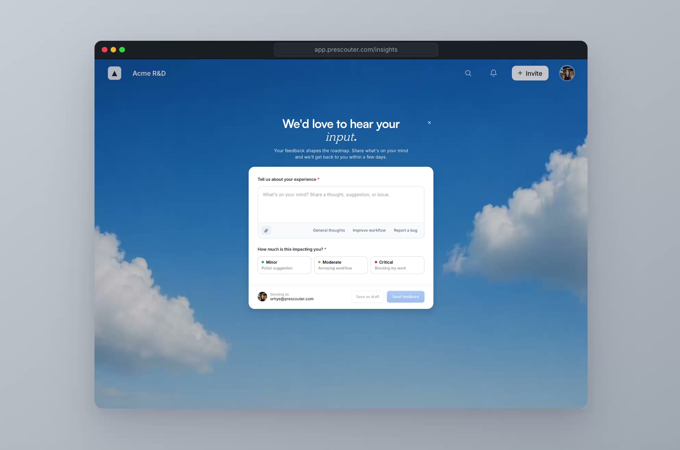Click Save as draft
The width and height of the screenshot is (680, 450).
(x=368, y=297)
